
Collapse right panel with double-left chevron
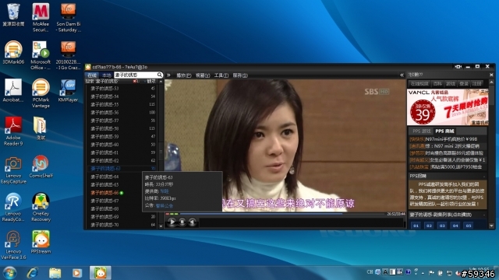[x=402, y=75]
